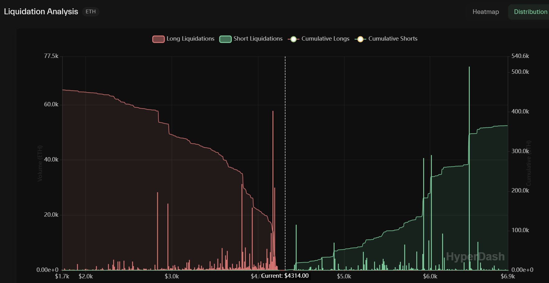Toggle Short Liquidations legend series
Image resolution: width=549 pixels, height=283 pixels.
coord(251,39)
